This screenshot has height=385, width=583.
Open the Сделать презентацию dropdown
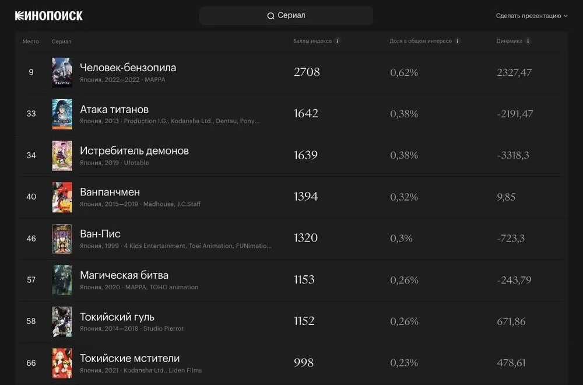tap(531, 16)
